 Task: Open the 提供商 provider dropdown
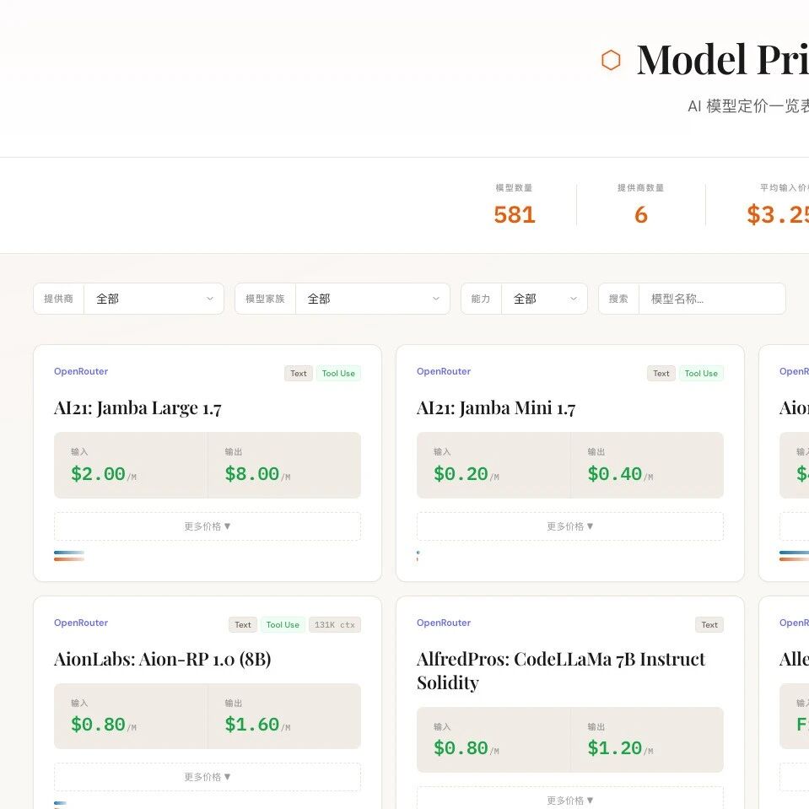click(154, 299)
